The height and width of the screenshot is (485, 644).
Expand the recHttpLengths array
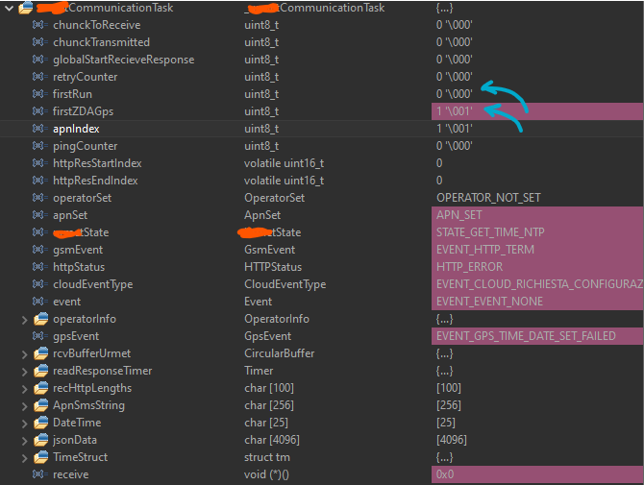coord(25,389)
